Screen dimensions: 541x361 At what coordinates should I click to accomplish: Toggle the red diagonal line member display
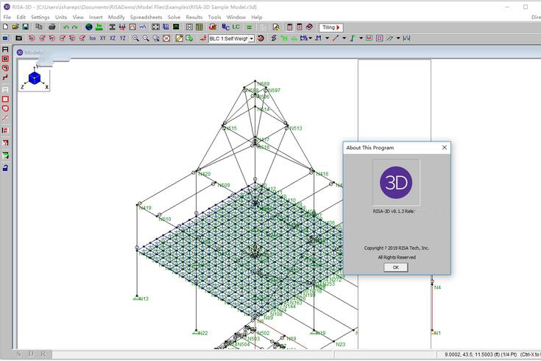click(336, 38)
